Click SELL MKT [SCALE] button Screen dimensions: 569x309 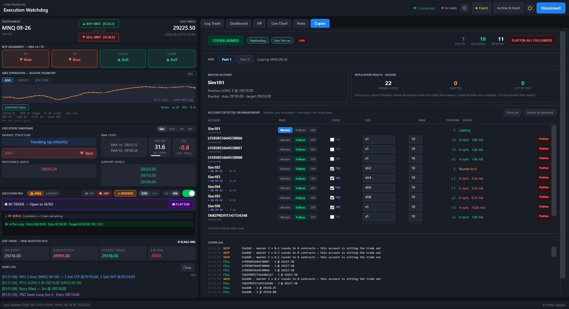(99, 37)
